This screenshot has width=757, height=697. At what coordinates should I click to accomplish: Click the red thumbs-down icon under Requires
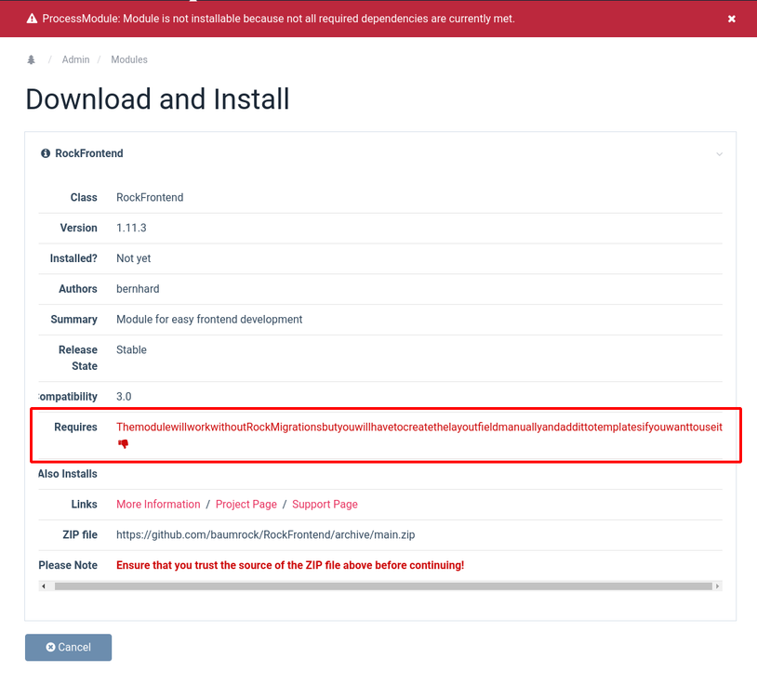(123, 444)
